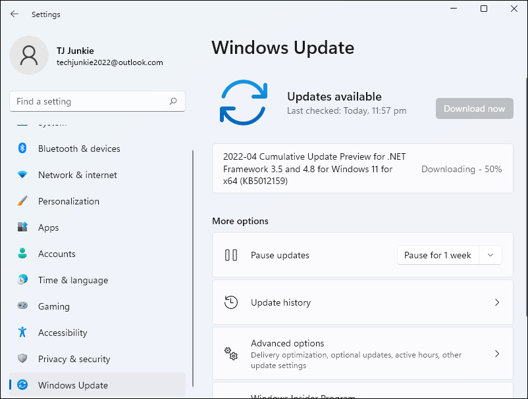Click the Update history clock icon
Screen dimensions: 528x399
pos(231,302)
